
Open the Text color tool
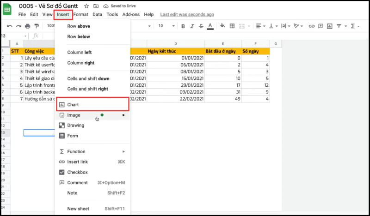coord(210,26)
